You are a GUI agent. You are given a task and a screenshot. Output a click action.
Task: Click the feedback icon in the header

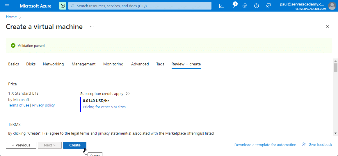click(268, 6)
